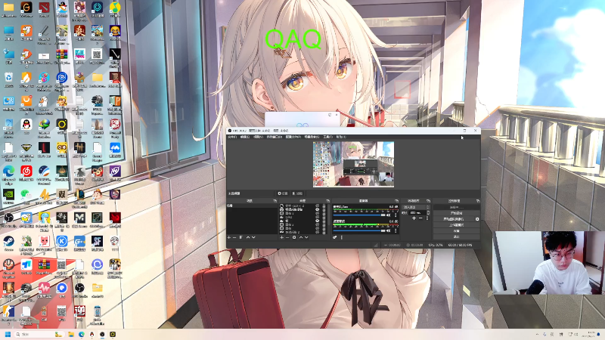Click Start Recording button in Controls
Image resolution: width=605 pixels, height=340 pixels.
click(x=457, y=213)
